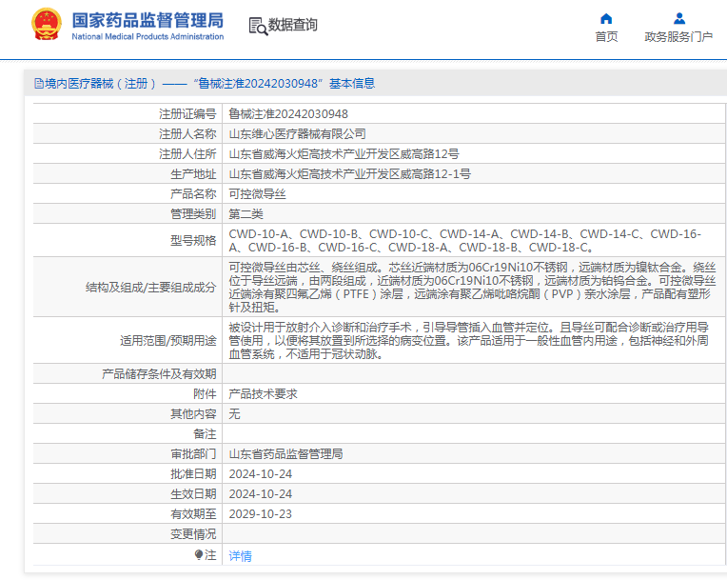Image resolution: width=727 pixels, height=580 pixels.
Task: Click the 结构及组成/主要组成成分 label
Action: click(151, 288)
